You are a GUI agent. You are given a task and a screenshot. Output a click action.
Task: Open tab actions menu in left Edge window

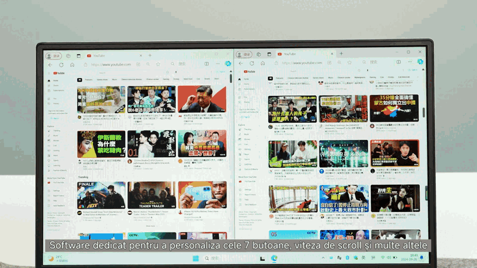[79, 56]
